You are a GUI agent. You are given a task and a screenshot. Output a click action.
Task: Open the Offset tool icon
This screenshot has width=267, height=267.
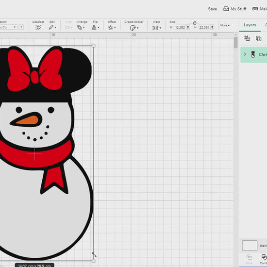[111, 27]
